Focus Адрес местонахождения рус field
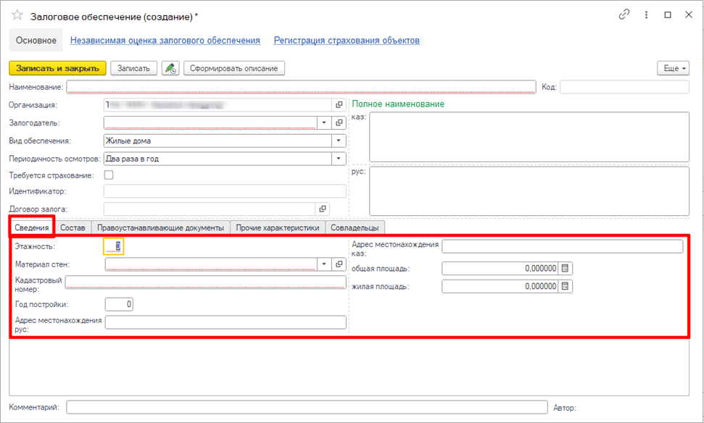The width and height of the screenshot is (704, 423). tap(225, 322)
